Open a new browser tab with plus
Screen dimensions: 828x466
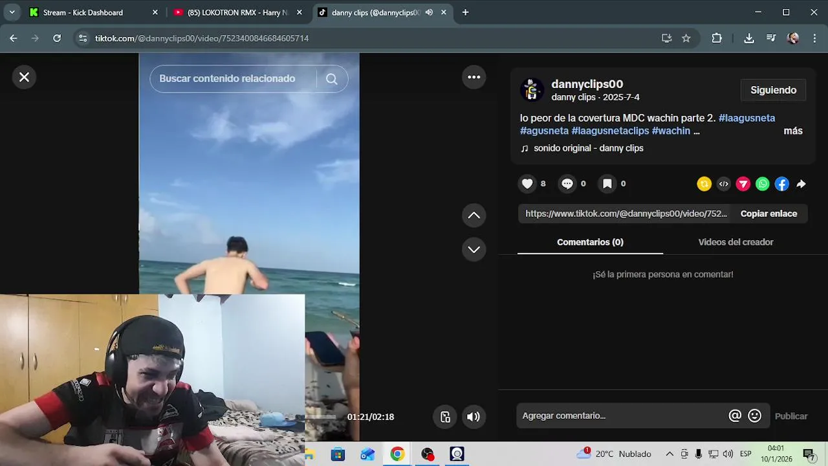point(465,12)
